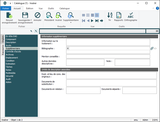The image size is (160, 122).
Task: Toggle the eye icon next to Bibliographie
Action: [155, 48]
